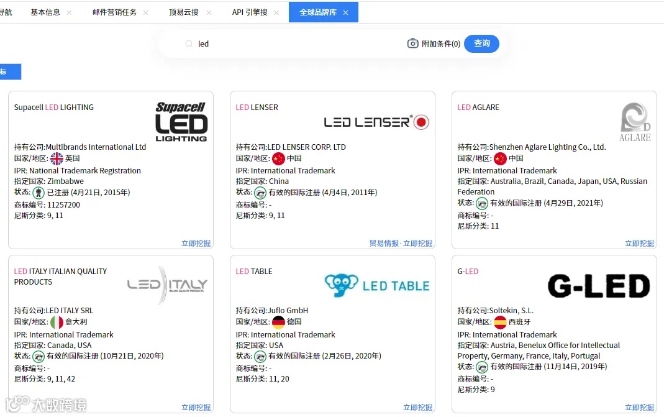Click holder LED LENSER CORP. LTD
The image size is (664, 417).
pos(307,147)
